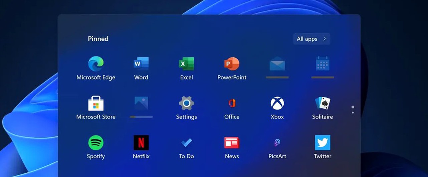
Task: Open the Xbox app icon
Action: click(277, 103)
